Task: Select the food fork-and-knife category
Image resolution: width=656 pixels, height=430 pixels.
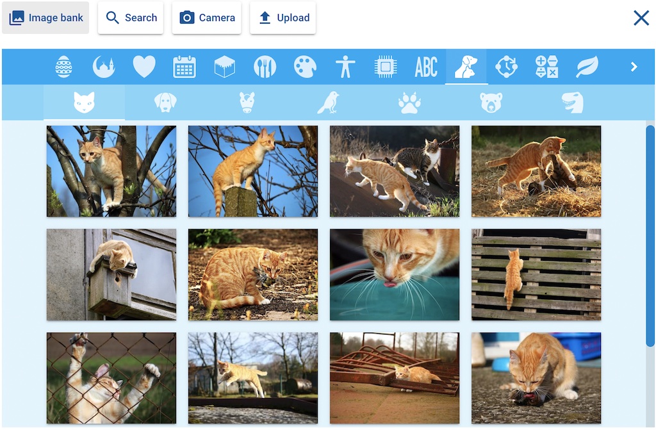Action: tap(265, 67)
